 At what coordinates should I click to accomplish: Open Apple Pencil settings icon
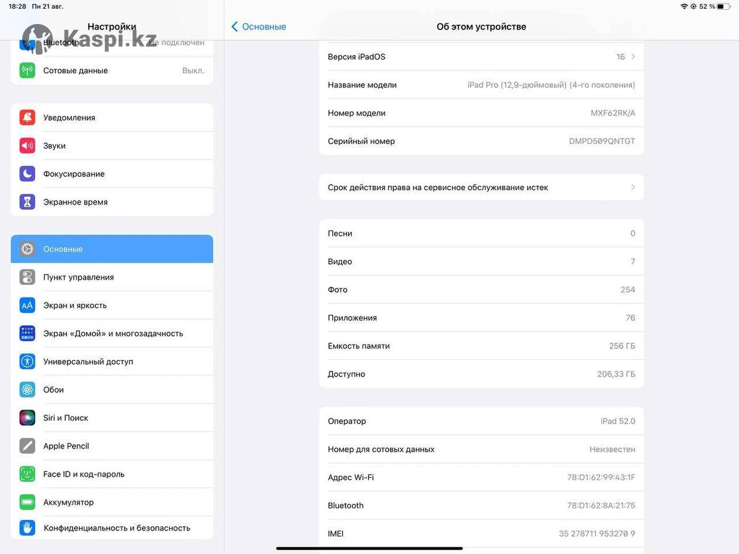click(27, 446)
